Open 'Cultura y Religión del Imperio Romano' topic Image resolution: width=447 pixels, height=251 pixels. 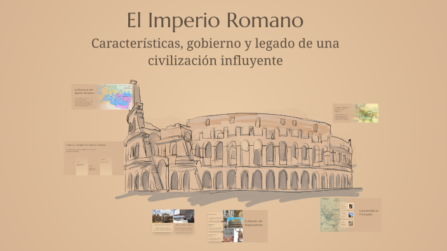(94, 158)
